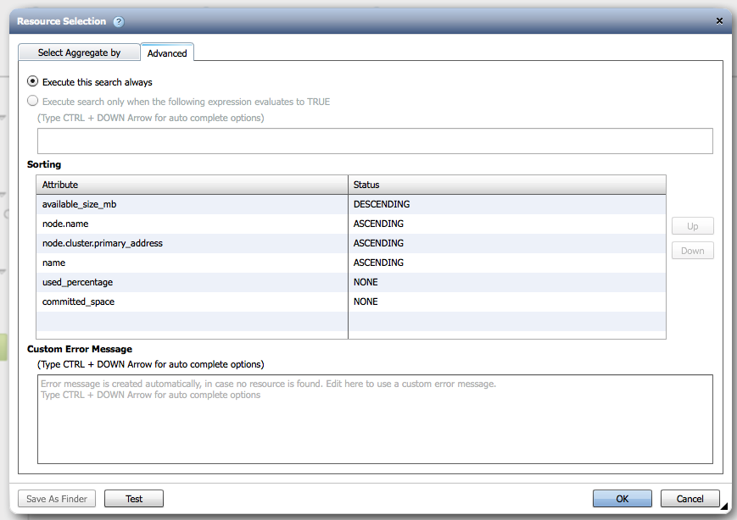The height and width of the screenshot is (520, 737).
Task: Click the Up button for sorting order
Action: pos(692,226)
